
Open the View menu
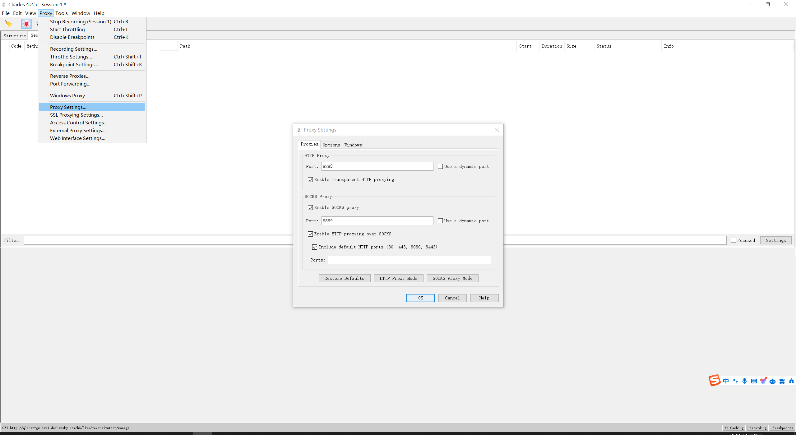point(30,13)
